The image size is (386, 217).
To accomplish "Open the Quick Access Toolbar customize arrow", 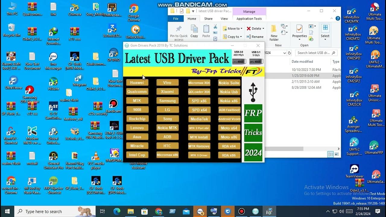I will (193, 11).
